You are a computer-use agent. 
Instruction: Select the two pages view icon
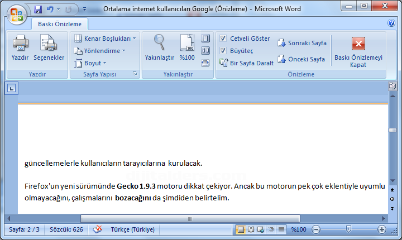pyautogui.click(x=205, y=51)
